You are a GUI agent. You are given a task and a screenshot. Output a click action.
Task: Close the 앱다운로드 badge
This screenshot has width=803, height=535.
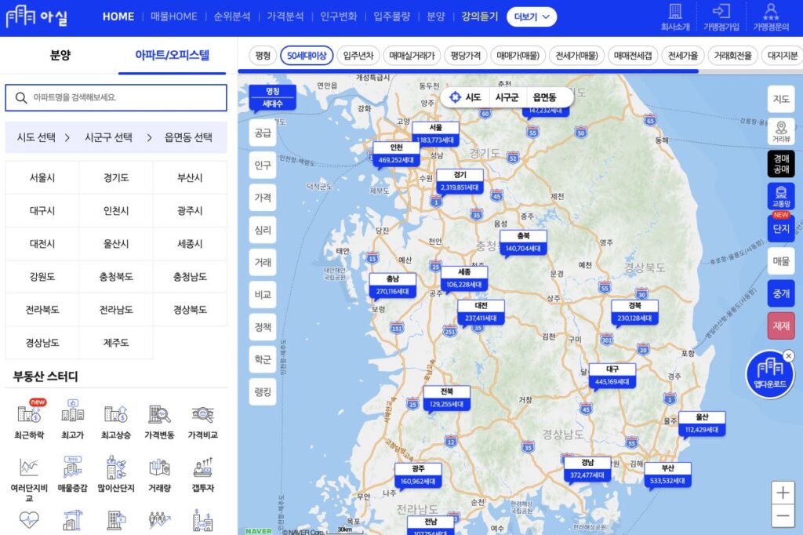coord(789,355)
